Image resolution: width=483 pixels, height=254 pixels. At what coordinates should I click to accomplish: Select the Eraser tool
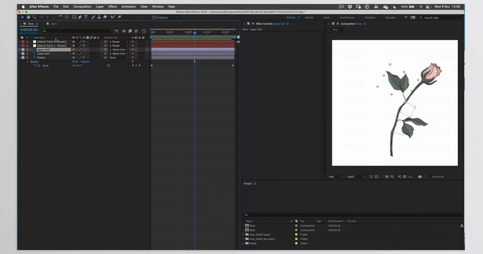coord(105,17)
